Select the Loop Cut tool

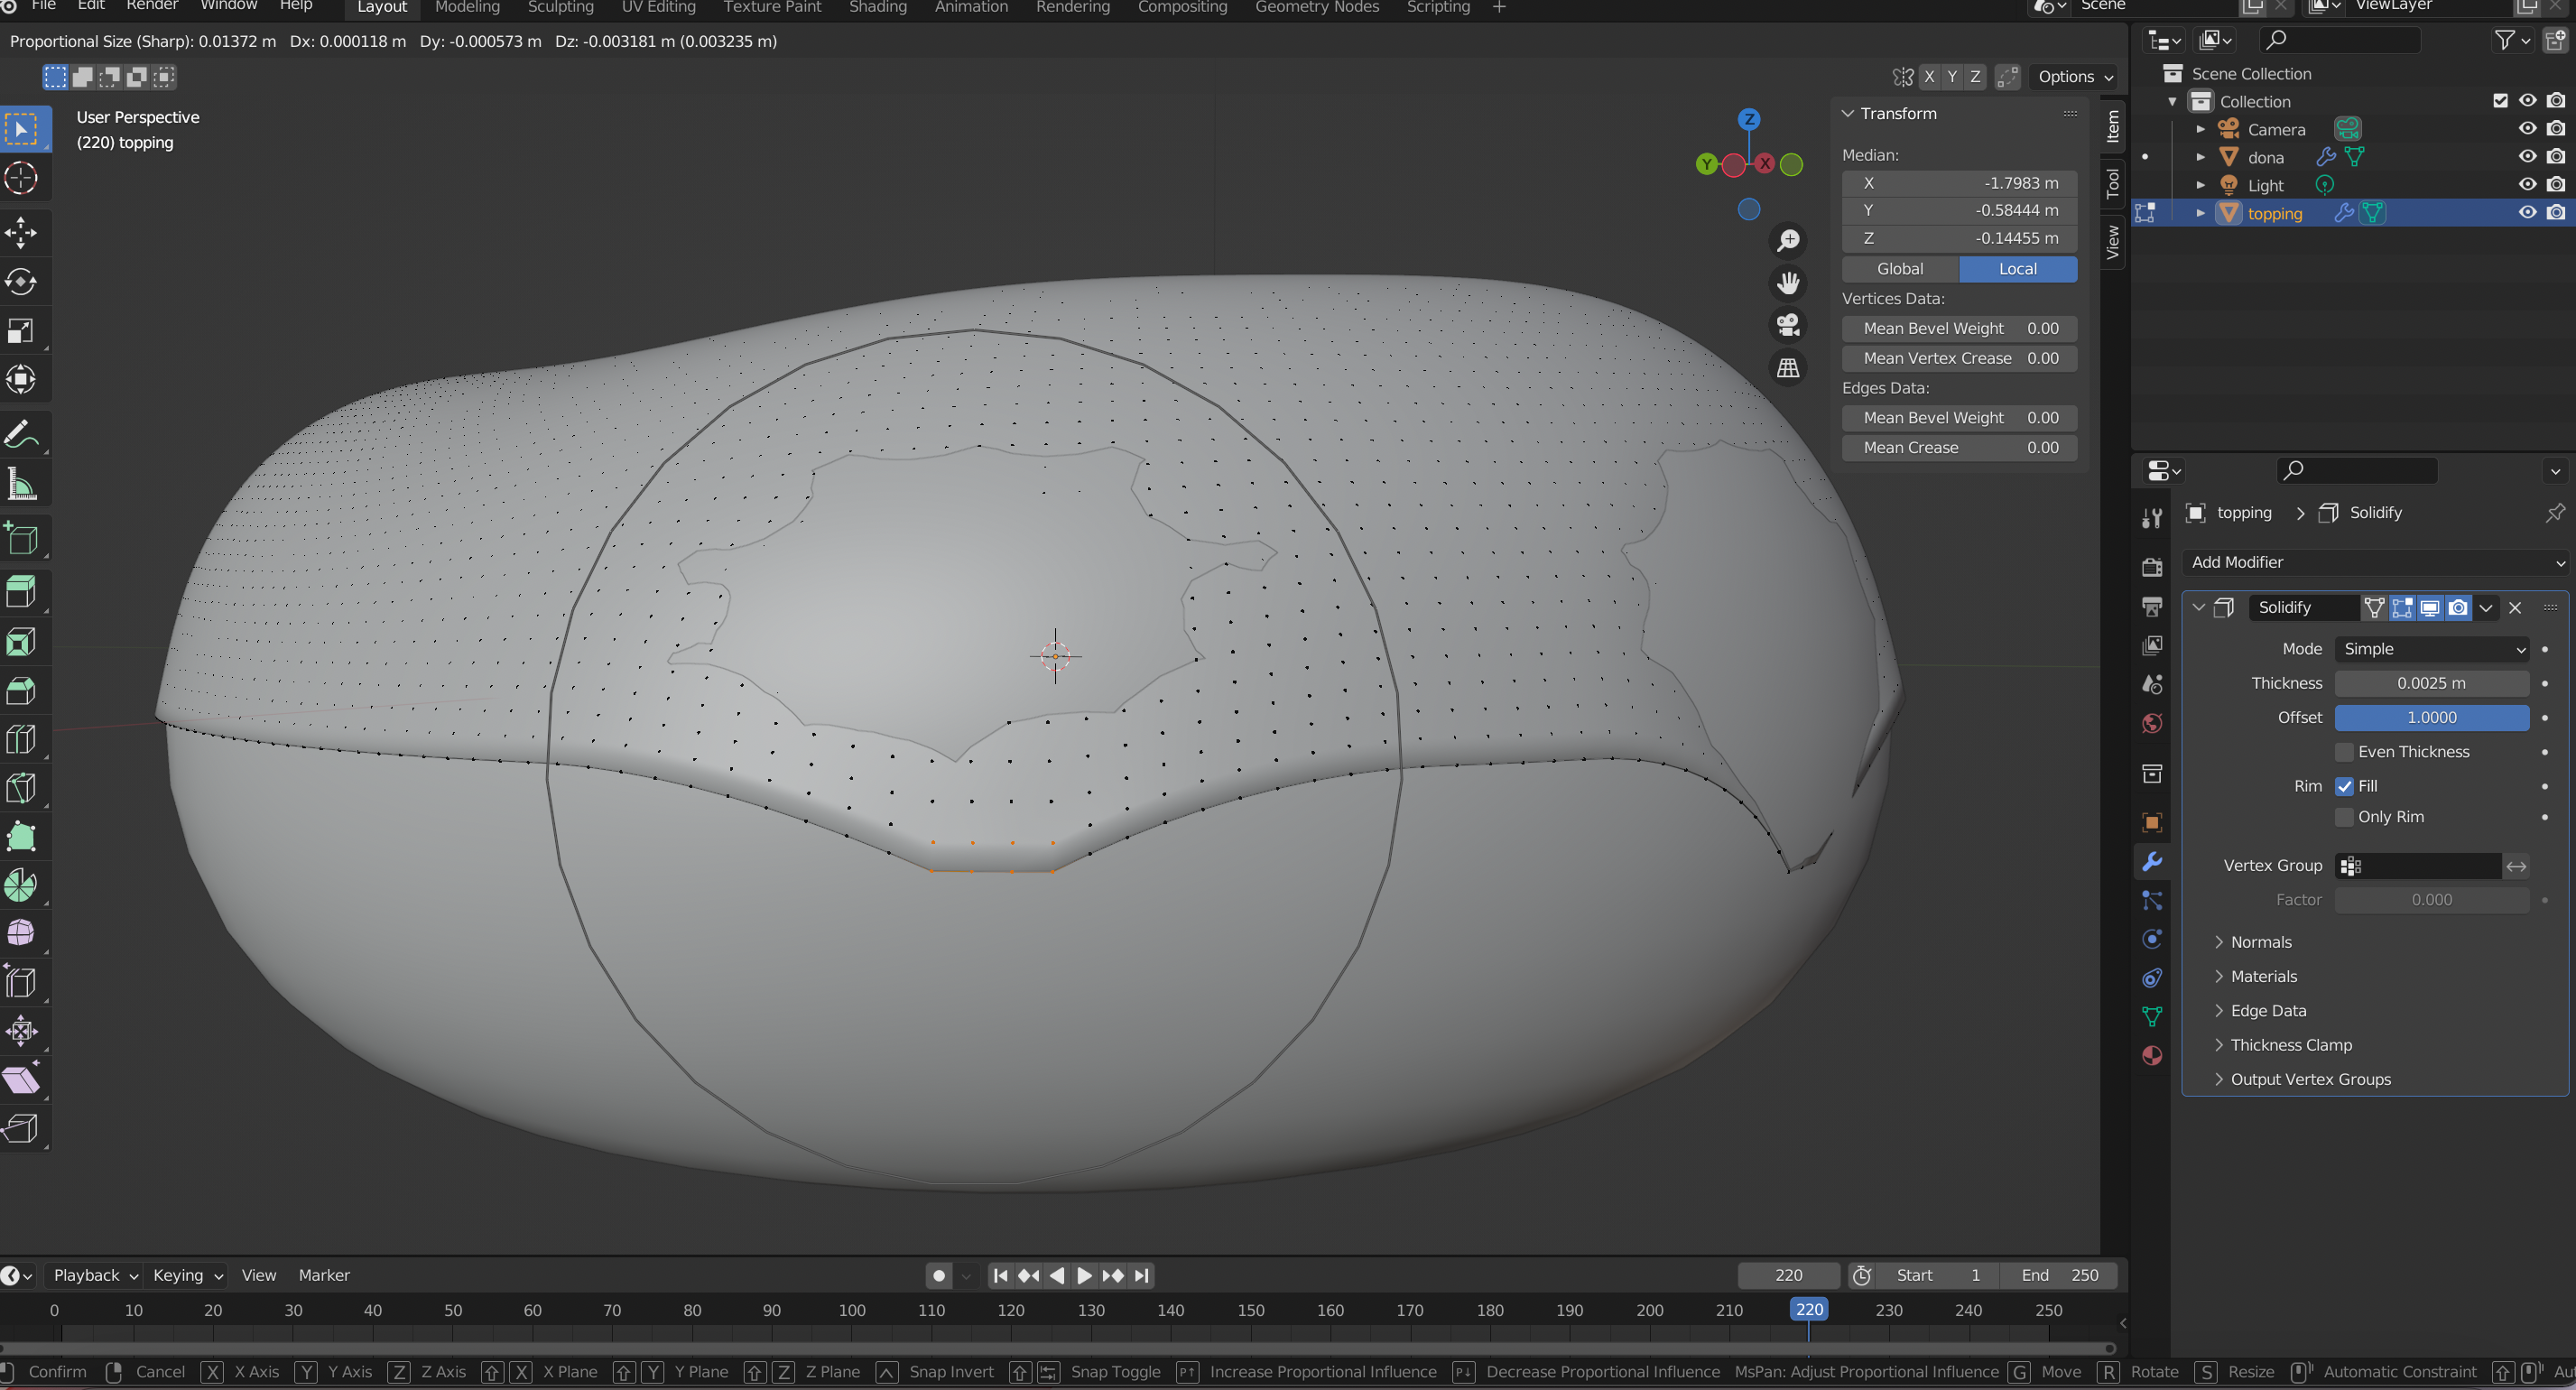tap(21, 740)
